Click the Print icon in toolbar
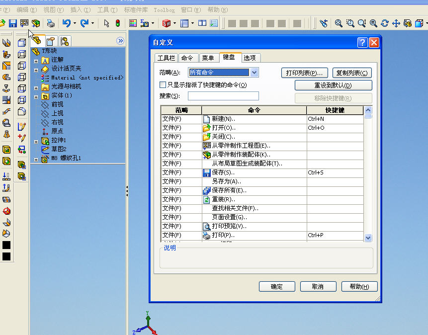This screenshot has height=335, width=428. [x=51, y=23]
